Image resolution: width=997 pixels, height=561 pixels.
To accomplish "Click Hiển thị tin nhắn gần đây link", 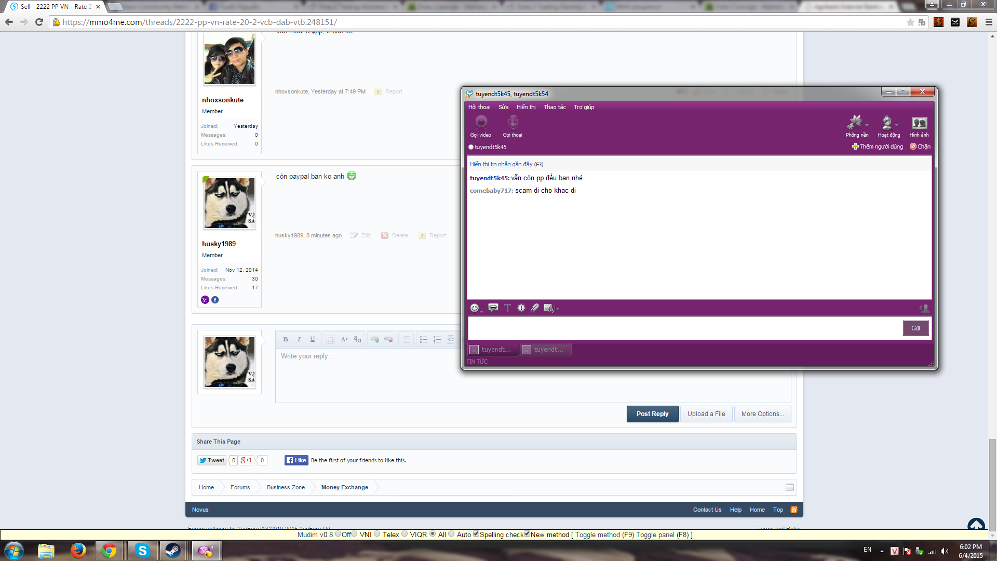I will [x=501, y=164].
